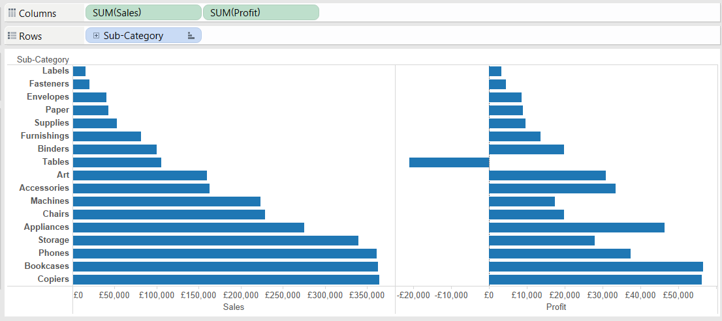Select the SUM(Profit) pill

[x=260, y=12]
